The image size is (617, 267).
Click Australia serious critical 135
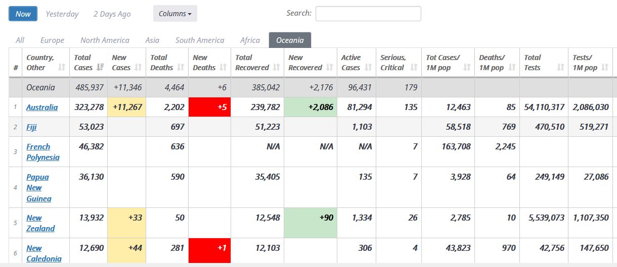click(411, 107)
